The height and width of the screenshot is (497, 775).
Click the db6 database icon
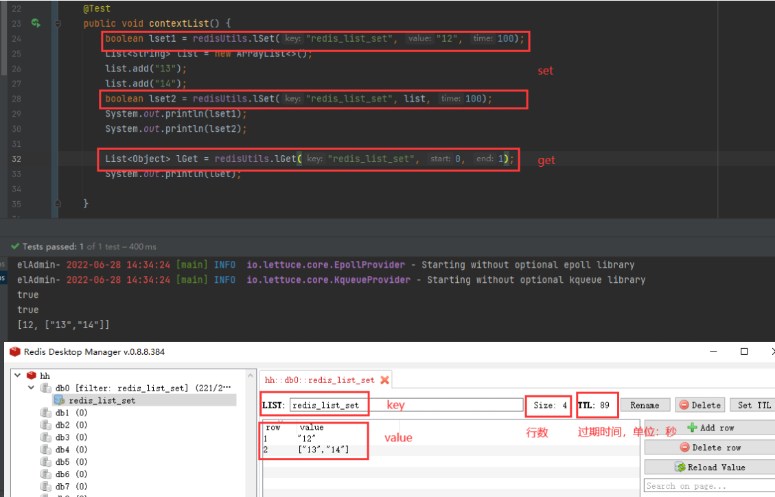(46, 474)
